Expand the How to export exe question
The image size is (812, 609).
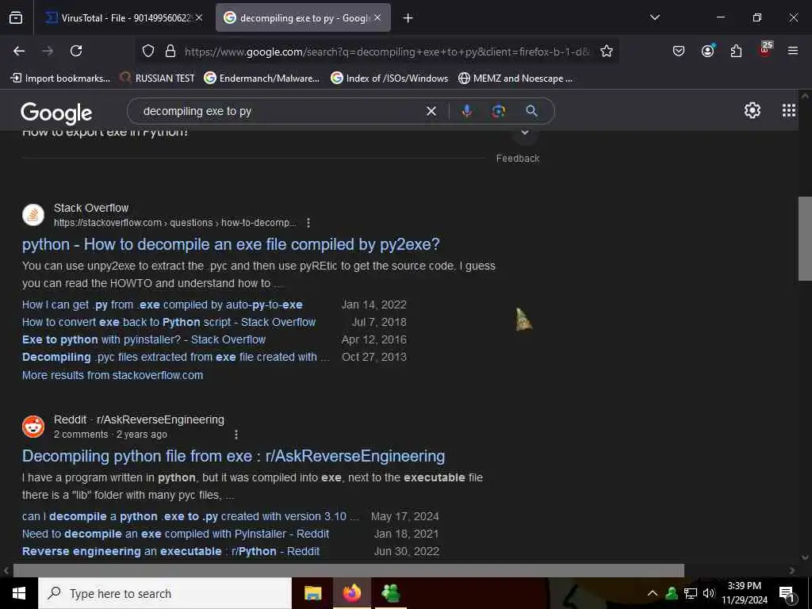click(x=525, y=133)
